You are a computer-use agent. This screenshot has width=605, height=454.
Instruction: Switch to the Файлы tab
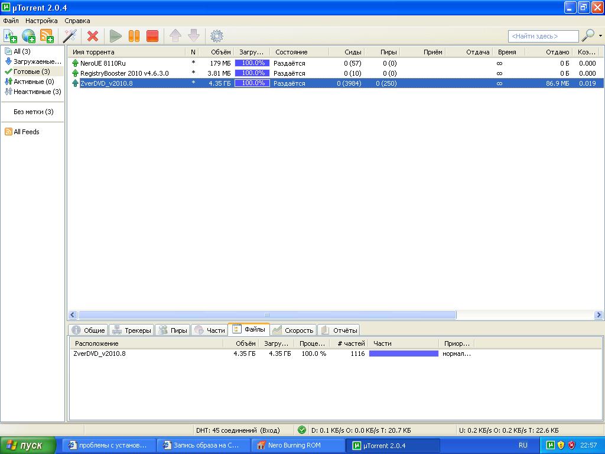click(249, 329)
